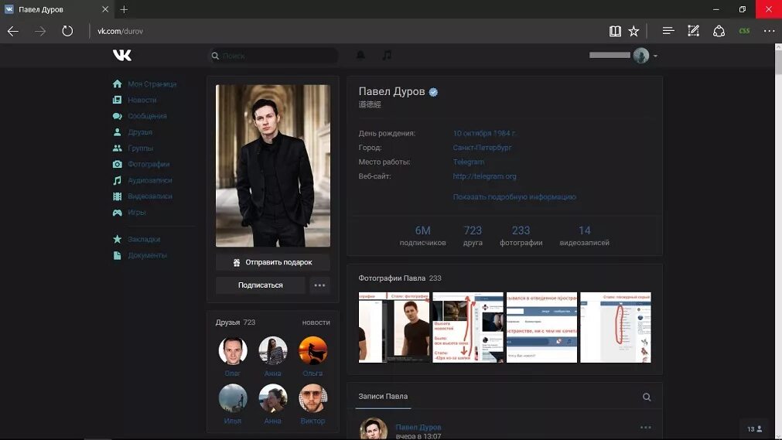782x440 pixels.
Task: Click the verified badge next to Павел Дуров
Action: [x=433, y=92]
